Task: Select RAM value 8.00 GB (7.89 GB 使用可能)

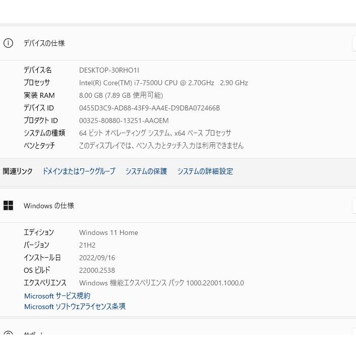Action: (121, 95)
